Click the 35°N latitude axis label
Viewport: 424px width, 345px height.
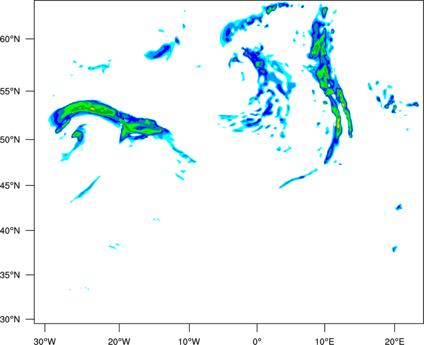pyautogui.click(x=10, y=275)
